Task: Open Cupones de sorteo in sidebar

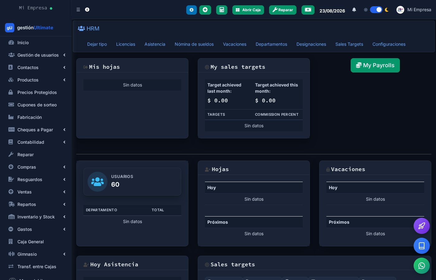Action: (x=36, y=105)
